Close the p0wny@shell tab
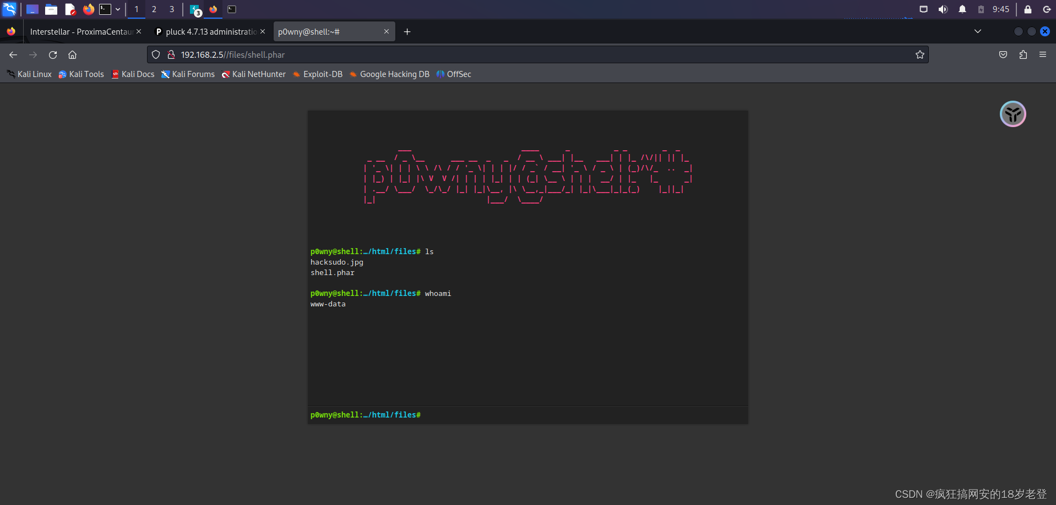 pos(387,31)
